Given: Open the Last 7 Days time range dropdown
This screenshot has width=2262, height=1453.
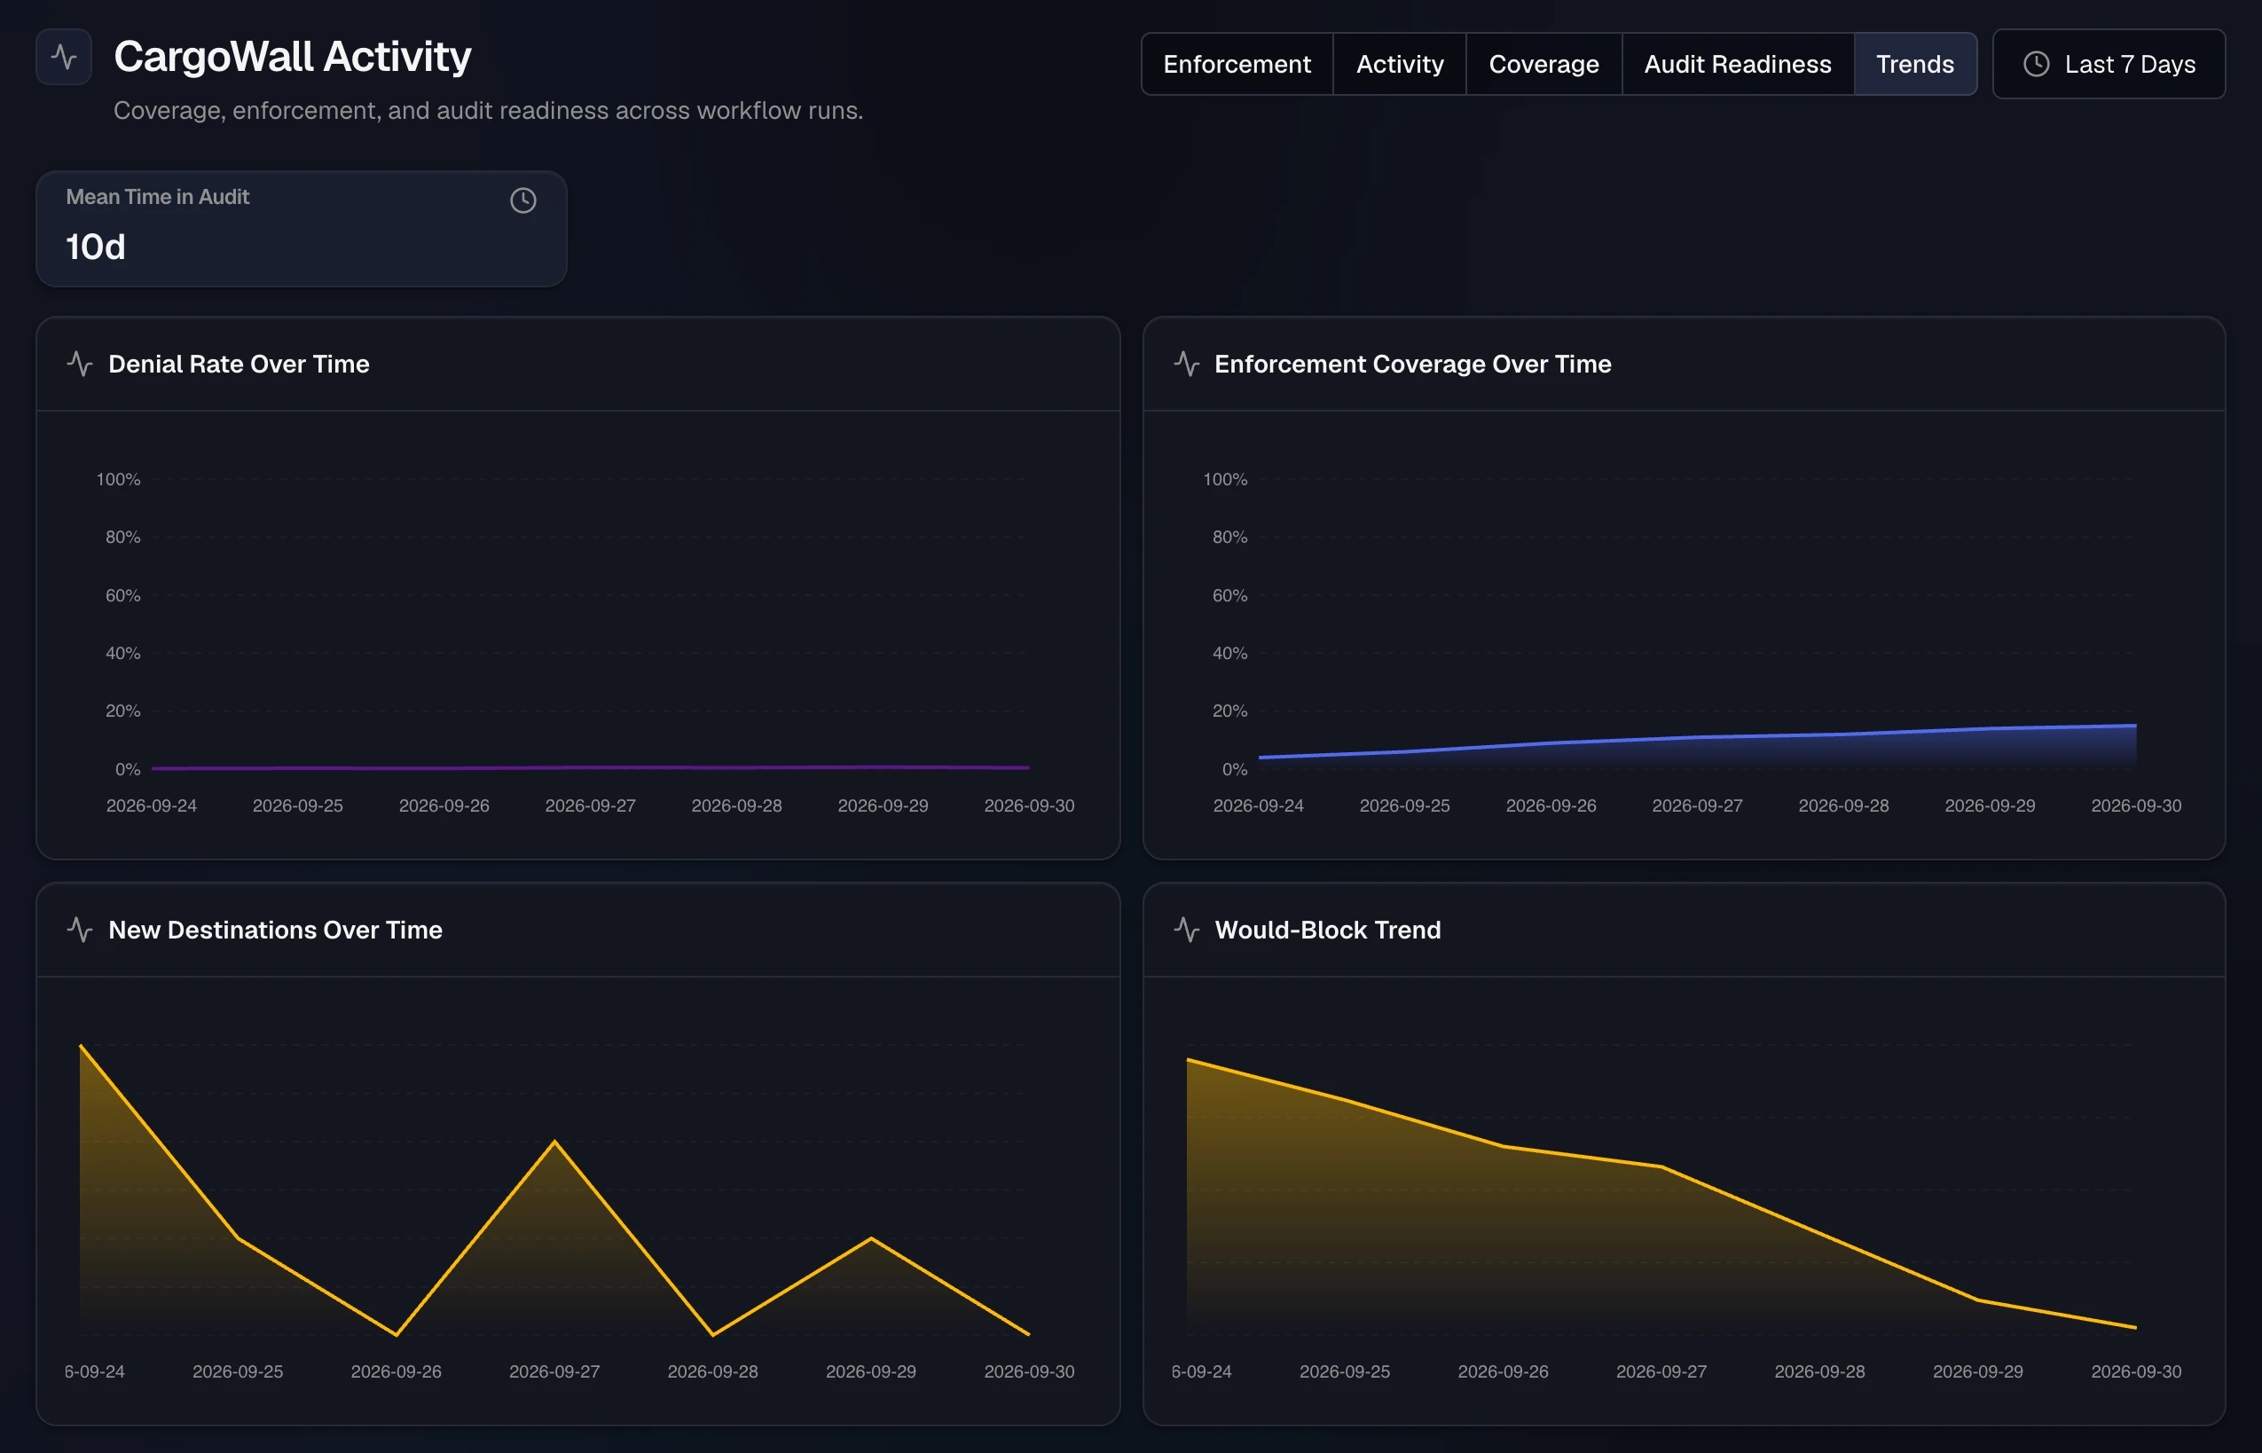Looking at the screenshot, I should tap(2109, 64).
